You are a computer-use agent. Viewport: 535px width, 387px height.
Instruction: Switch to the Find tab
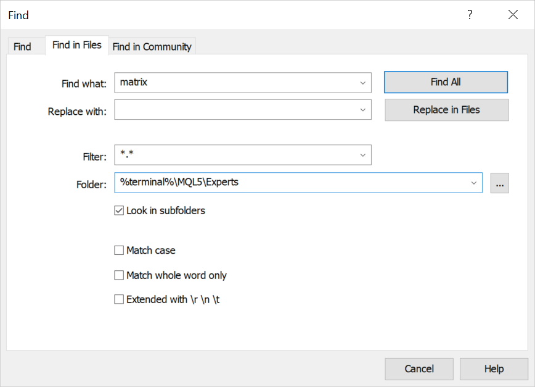coord(23,46)
